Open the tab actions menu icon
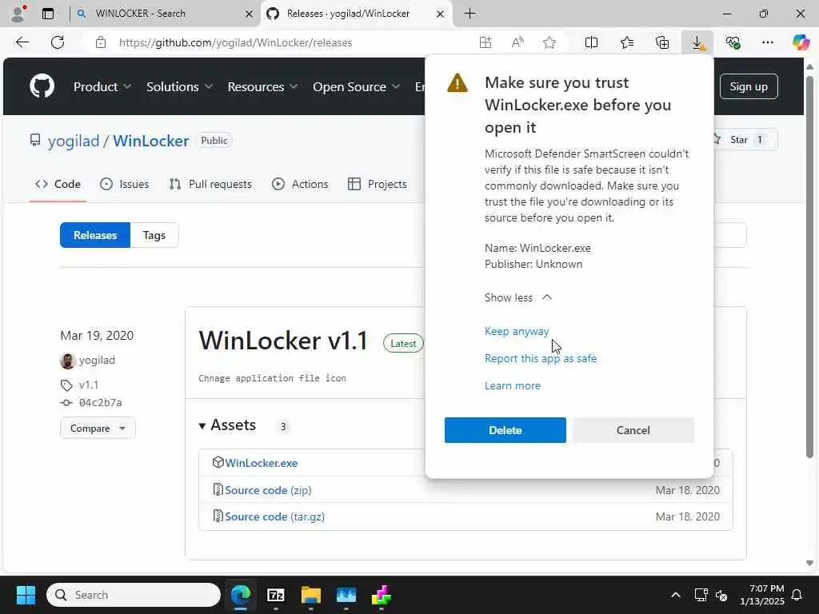 click(x=48, y=14)
